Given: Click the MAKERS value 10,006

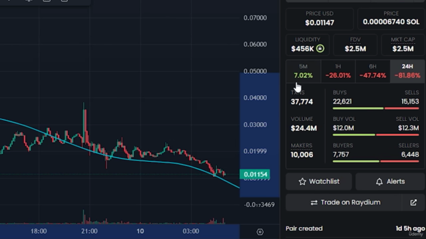Looking at the screenshot, I should pos(302,155).
